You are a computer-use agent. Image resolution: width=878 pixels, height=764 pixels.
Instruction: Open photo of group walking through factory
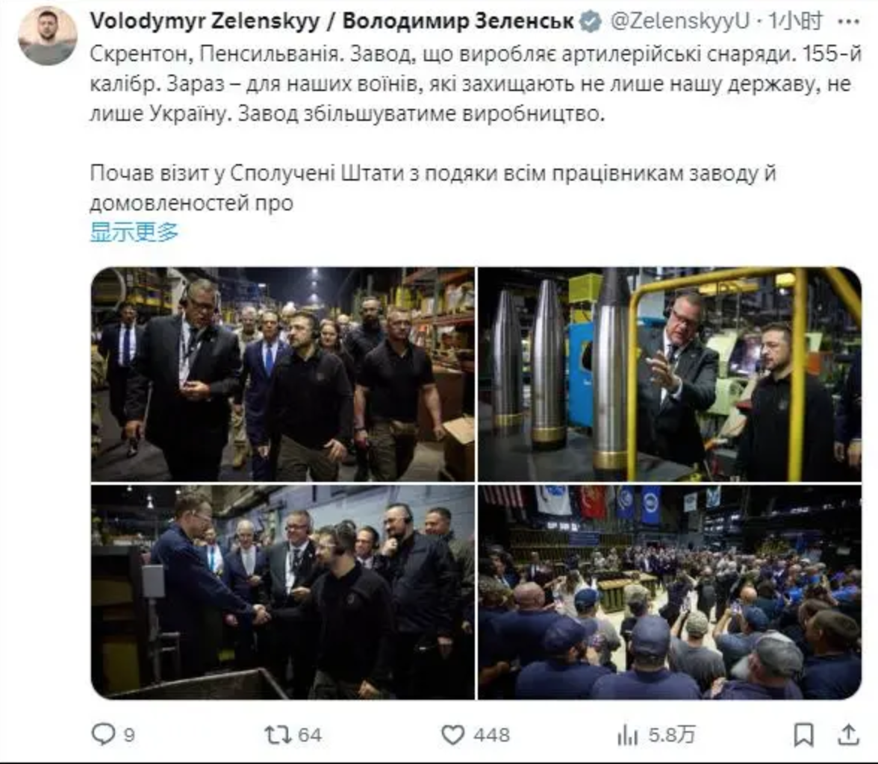pos(283,374)
